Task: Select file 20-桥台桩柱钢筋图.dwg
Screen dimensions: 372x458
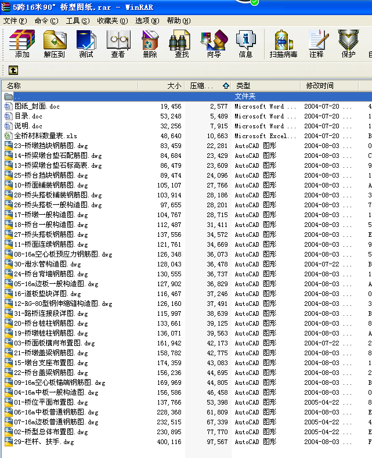Action: [x=51, y=324]
